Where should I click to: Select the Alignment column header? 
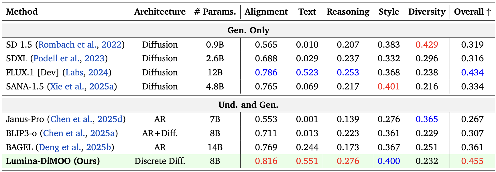point(266,12)
